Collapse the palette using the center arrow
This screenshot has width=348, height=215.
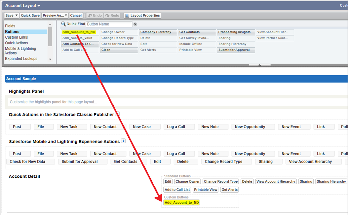[x=259, y=65]
